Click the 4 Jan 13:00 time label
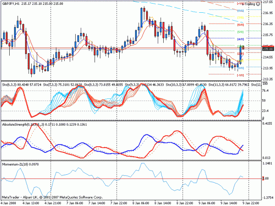The image size is (275, 206). [x=31, y=203]
